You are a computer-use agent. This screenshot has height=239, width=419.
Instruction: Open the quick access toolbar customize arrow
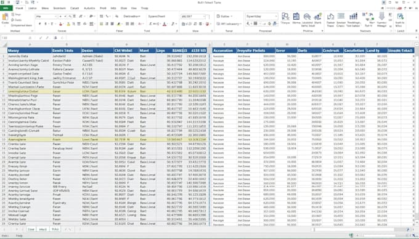tap(38, 2)
